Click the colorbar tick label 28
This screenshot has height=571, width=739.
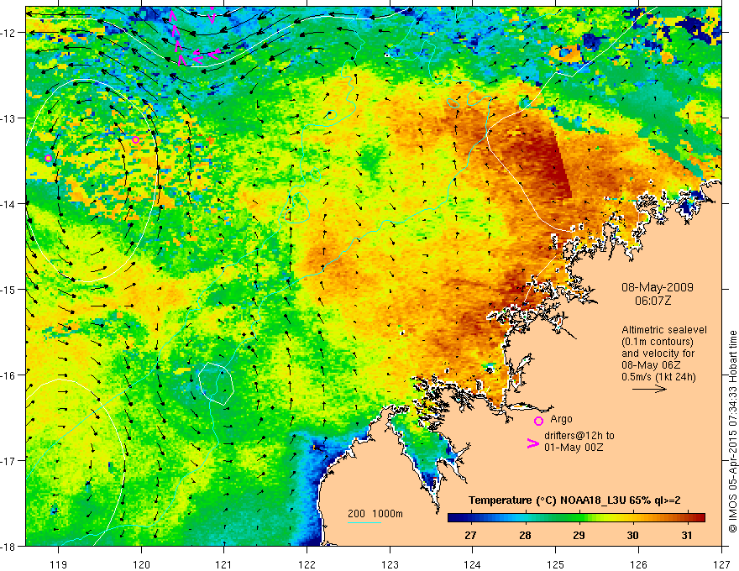pyautogui.click(x=525, y=535)
